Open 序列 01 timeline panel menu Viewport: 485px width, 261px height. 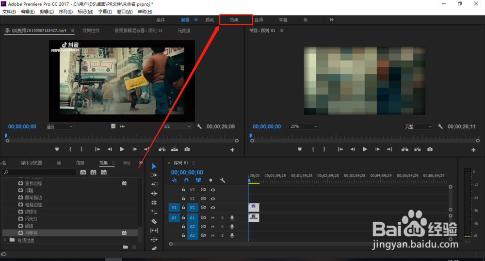point(194,163)
